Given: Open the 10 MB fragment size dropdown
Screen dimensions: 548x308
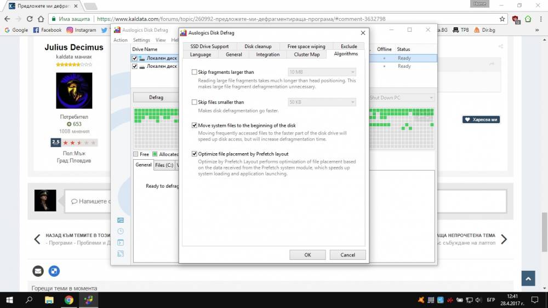Looking at the screenshot, I should click(x=322, y=72).
